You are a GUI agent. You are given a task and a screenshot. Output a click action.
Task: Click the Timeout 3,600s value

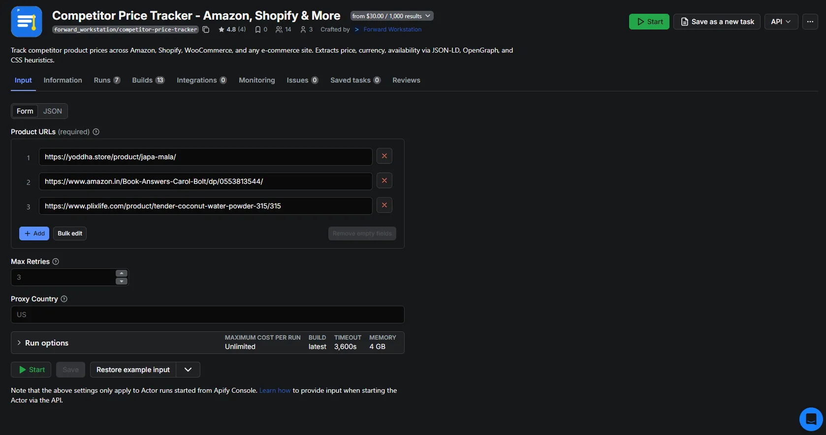346,347
